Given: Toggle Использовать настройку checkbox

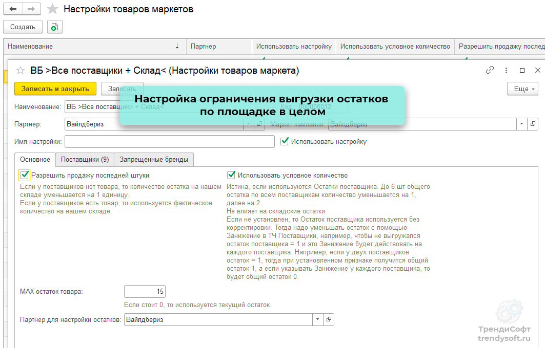Looking at the screenshot, I should [285, 141].
